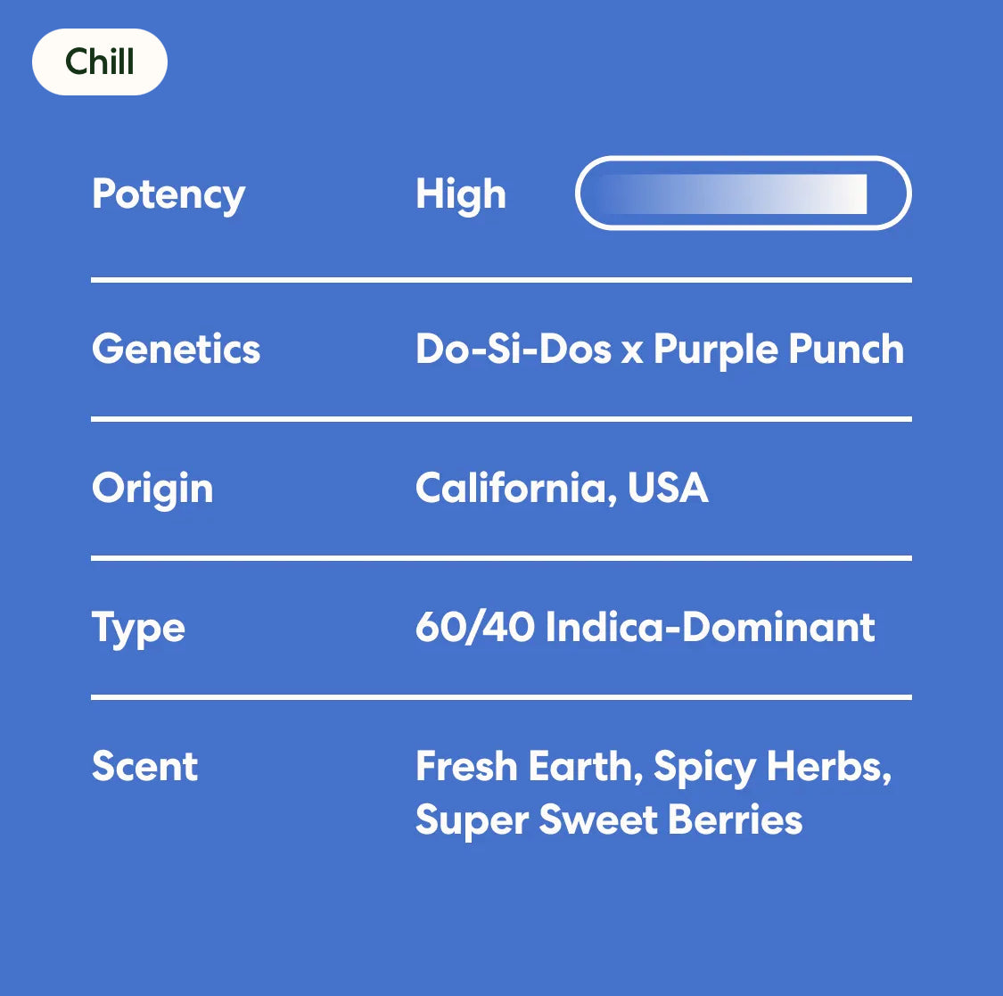The height and width of the screenshot is (996, 1003).
Task: Click the divider line below Genetics
Action: pyautogui.click(x=501, y=420)
